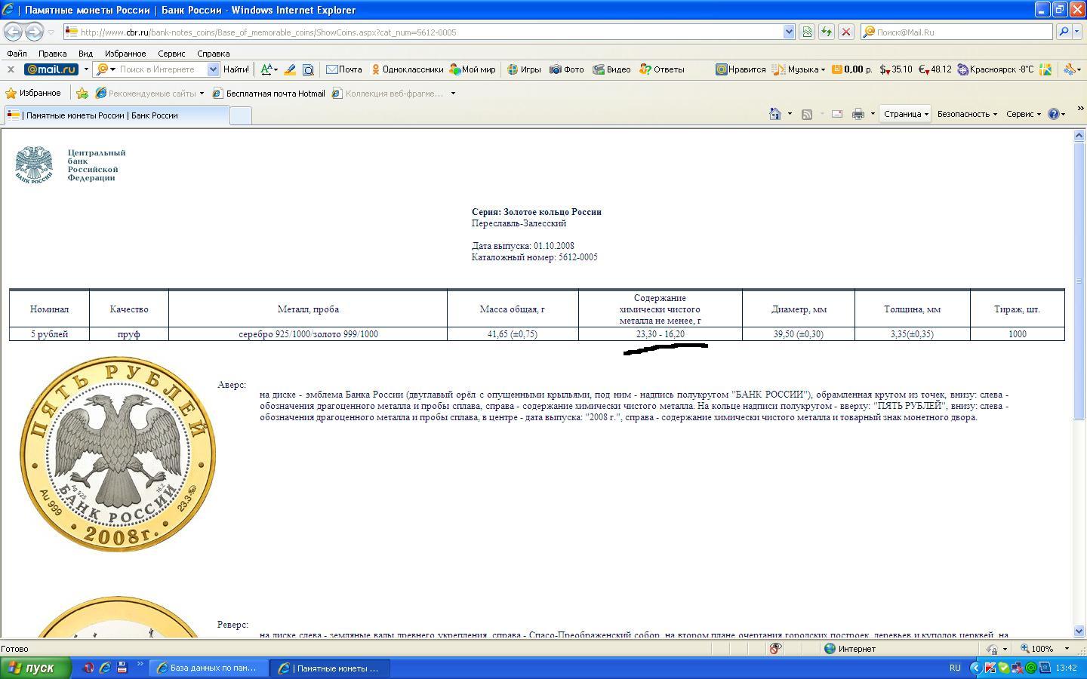Viewport: 1087px width, 679px height.
Task: Expand the address bar history dropdown
Action: tap(789, 32)
